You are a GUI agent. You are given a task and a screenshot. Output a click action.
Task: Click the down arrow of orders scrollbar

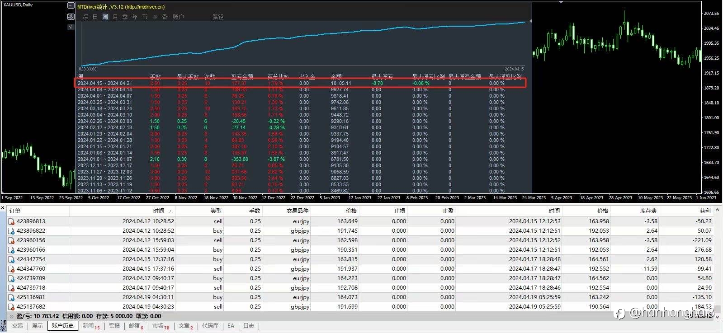pos(718,317)
